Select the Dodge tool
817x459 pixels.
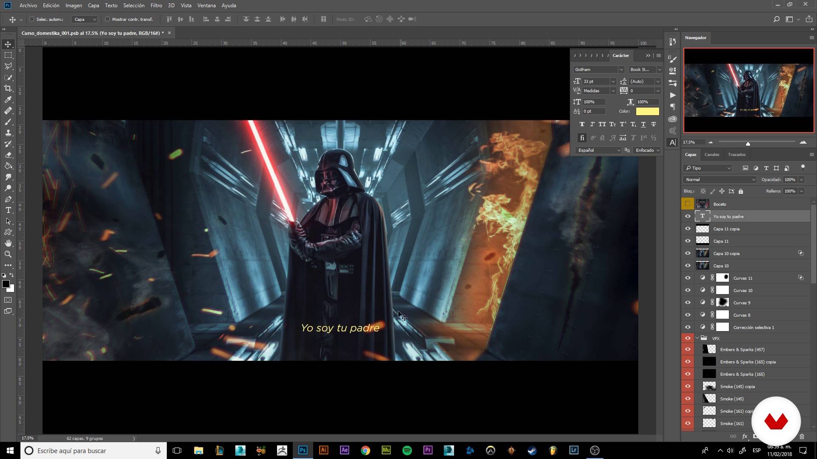(8, 188)
